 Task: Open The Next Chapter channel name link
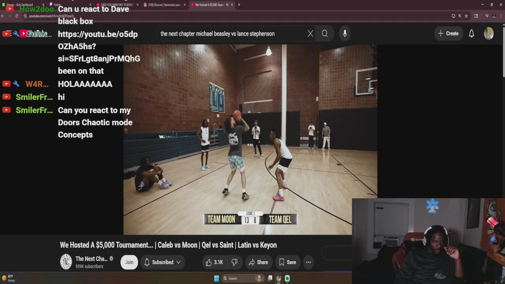pyautogui.click(x=92, y=259)
